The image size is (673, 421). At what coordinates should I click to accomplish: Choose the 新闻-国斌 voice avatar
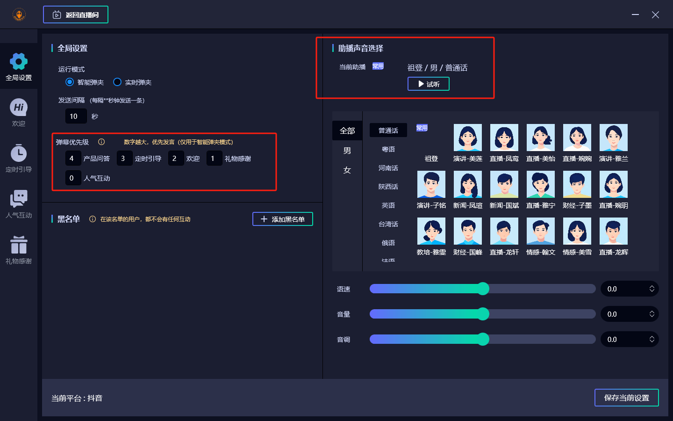coord(504,185)
